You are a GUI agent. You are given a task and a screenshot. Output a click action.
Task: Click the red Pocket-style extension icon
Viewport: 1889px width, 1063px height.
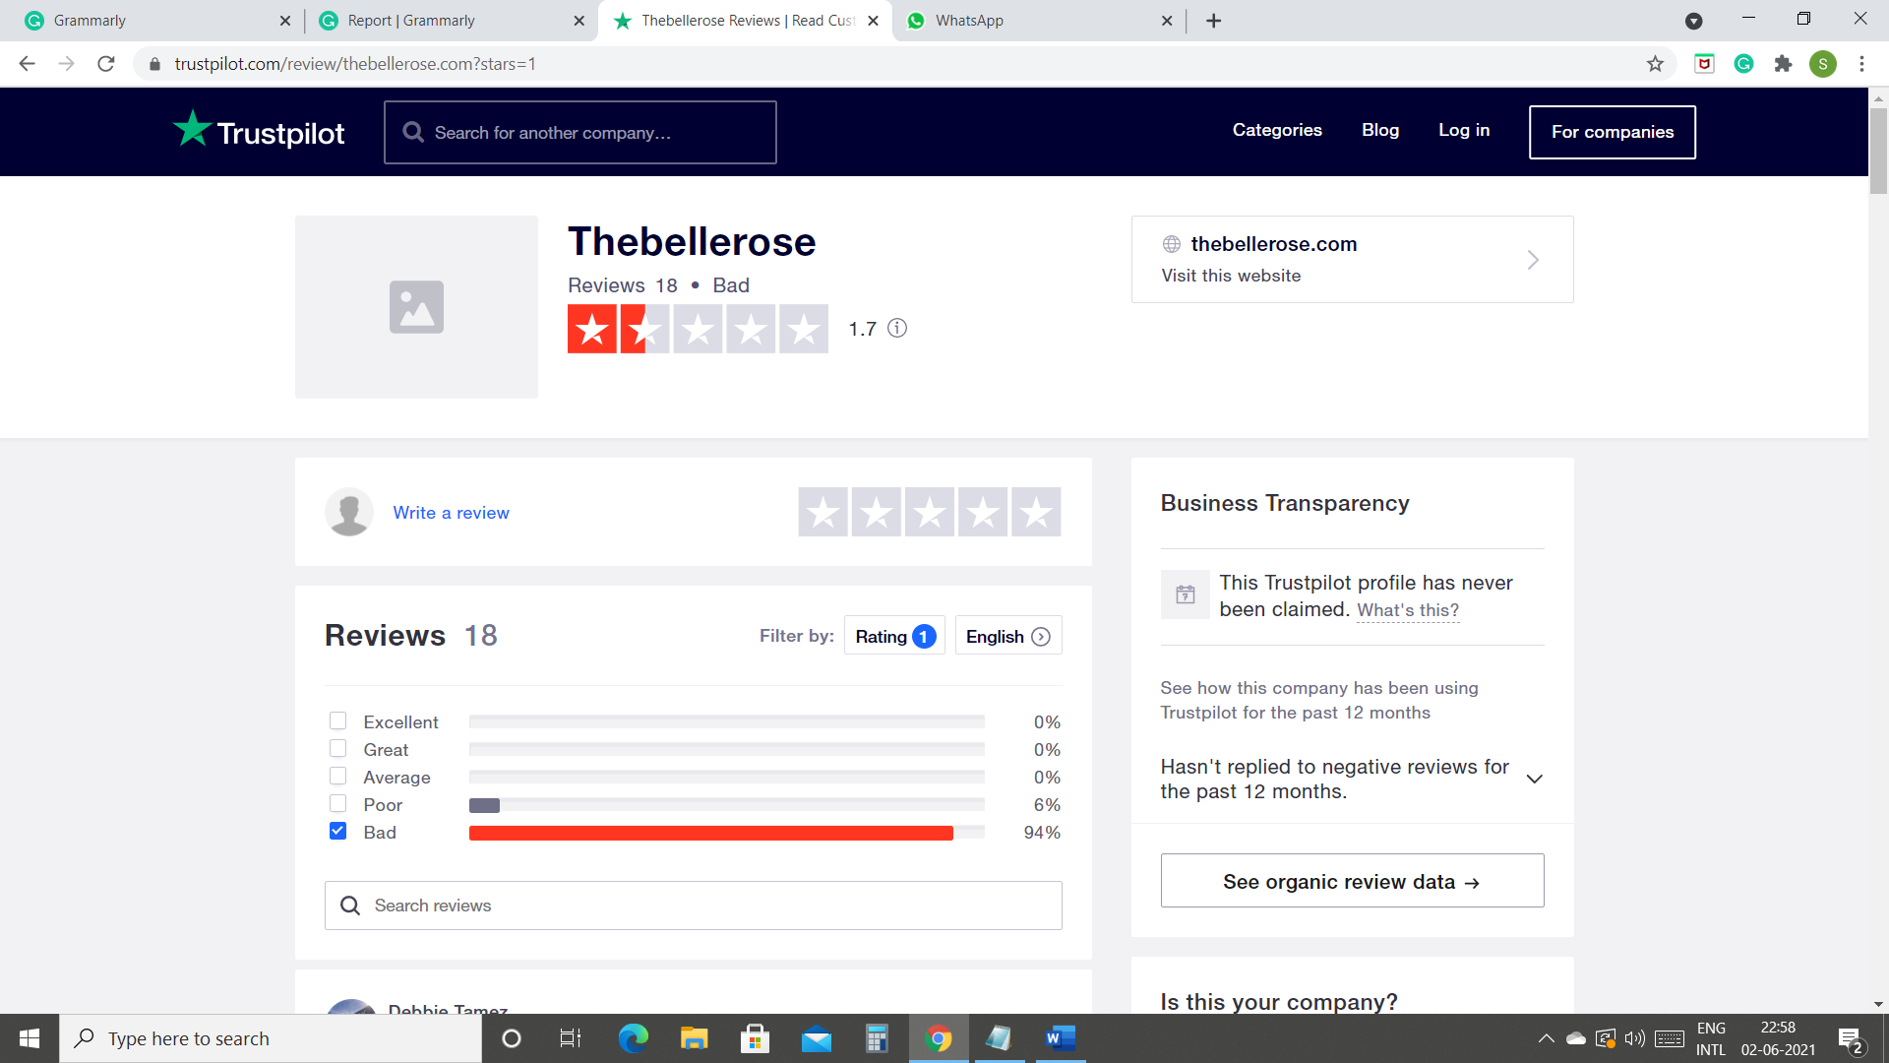pos(1704,64)
